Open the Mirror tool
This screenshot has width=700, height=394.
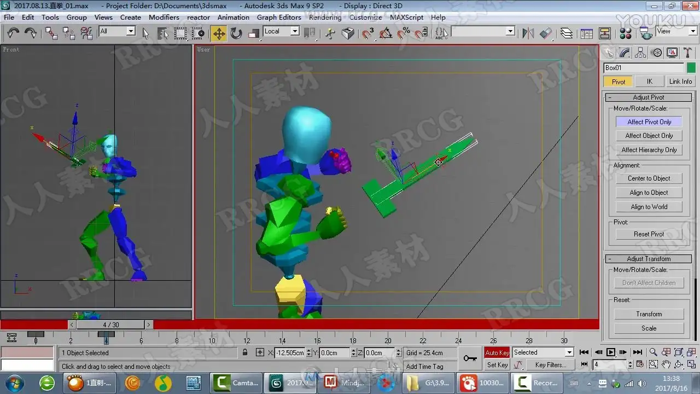[528, 33]
